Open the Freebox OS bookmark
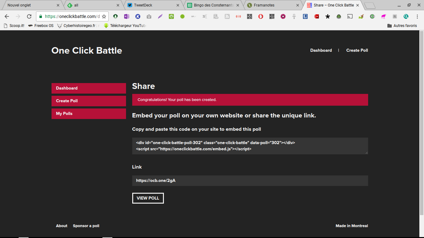The width and height of the screenshot is (424, 238). [41, 26]
